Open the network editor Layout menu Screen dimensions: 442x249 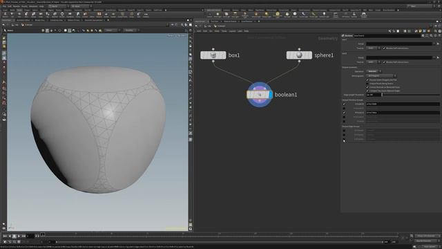pyautogui.click(x=232, y=31)
